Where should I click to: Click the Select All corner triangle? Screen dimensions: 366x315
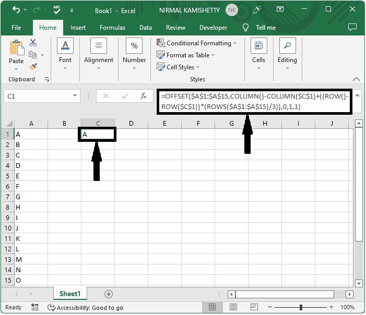9,124
